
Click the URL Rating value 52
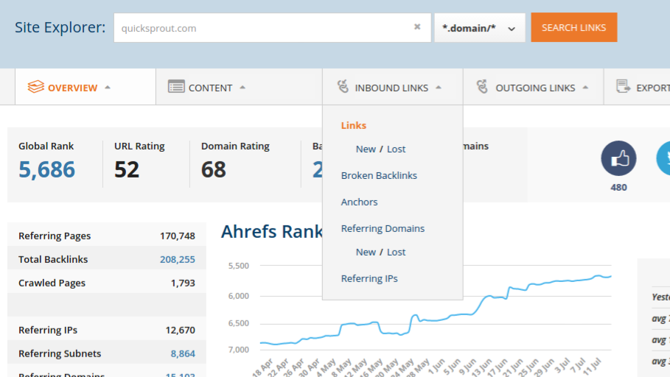[127, 169]
